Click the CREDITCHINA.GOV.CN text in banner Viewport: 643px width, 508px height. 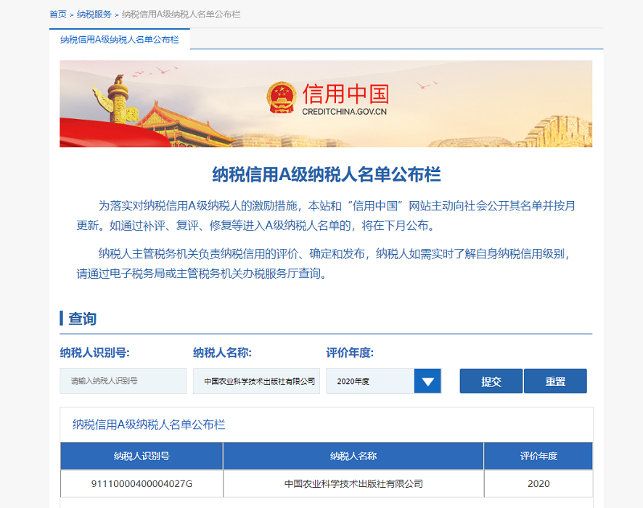coord(345,112)
